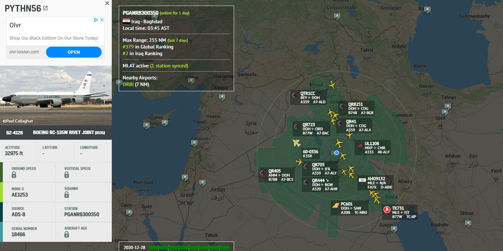The height and width of the screenshot is (251, 503).
Task: Open PYTHN56 external link icon
Action: click(45, 8)
